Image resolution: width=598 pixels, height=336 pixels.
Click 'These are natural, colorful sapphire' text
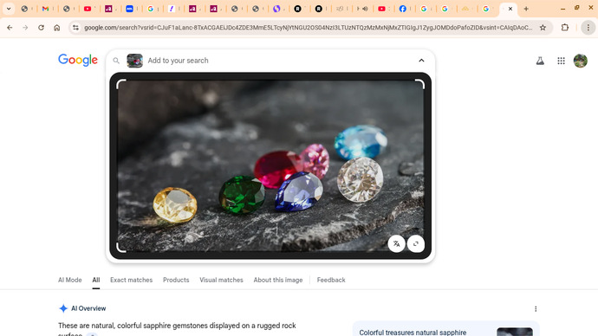(x=177, y=326)
